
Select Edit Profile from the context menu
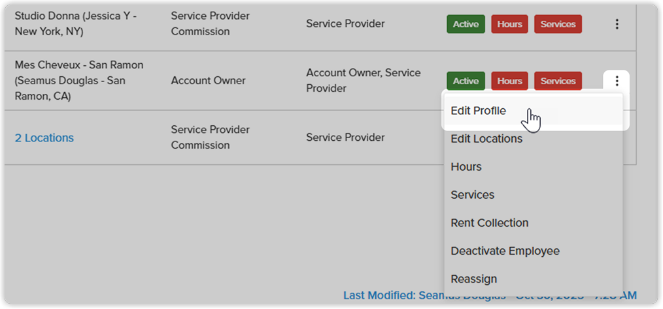533,111
